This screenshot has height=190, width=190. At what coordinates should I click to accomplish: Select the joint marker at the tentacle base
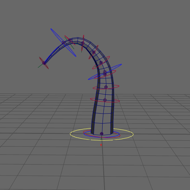click(x=101, y=134)
